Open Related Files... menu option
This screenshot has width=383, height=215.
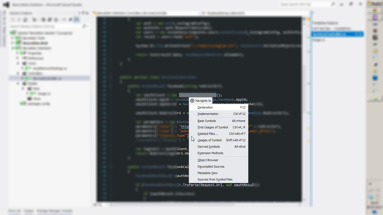pos(208,134)
